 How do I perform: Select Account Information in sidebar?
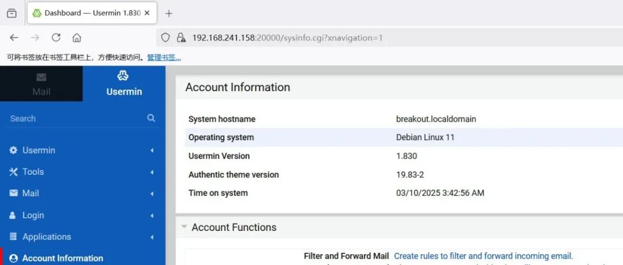click(x=82, y=258)
